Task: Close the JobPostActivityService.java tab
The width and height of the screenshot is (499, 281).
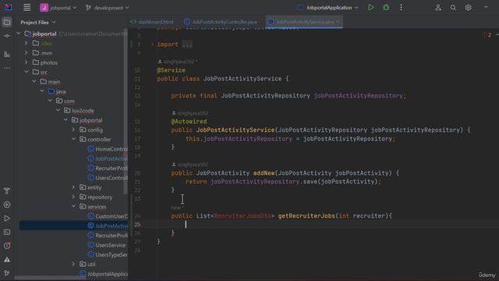Action: click(x=338, y=22)
